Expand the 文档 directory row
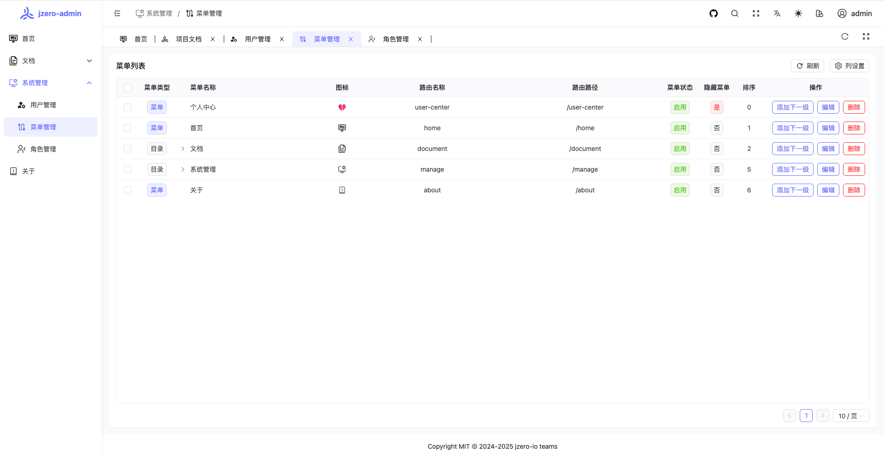This screenshot has width=884, height=457. (183, 149)
